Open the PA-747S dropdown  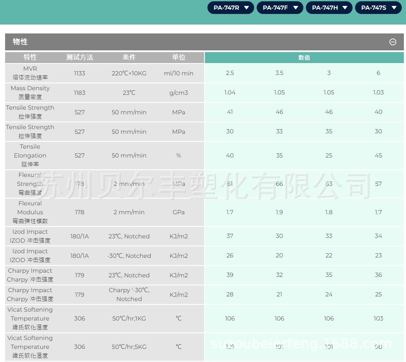[x=378, y=8]
